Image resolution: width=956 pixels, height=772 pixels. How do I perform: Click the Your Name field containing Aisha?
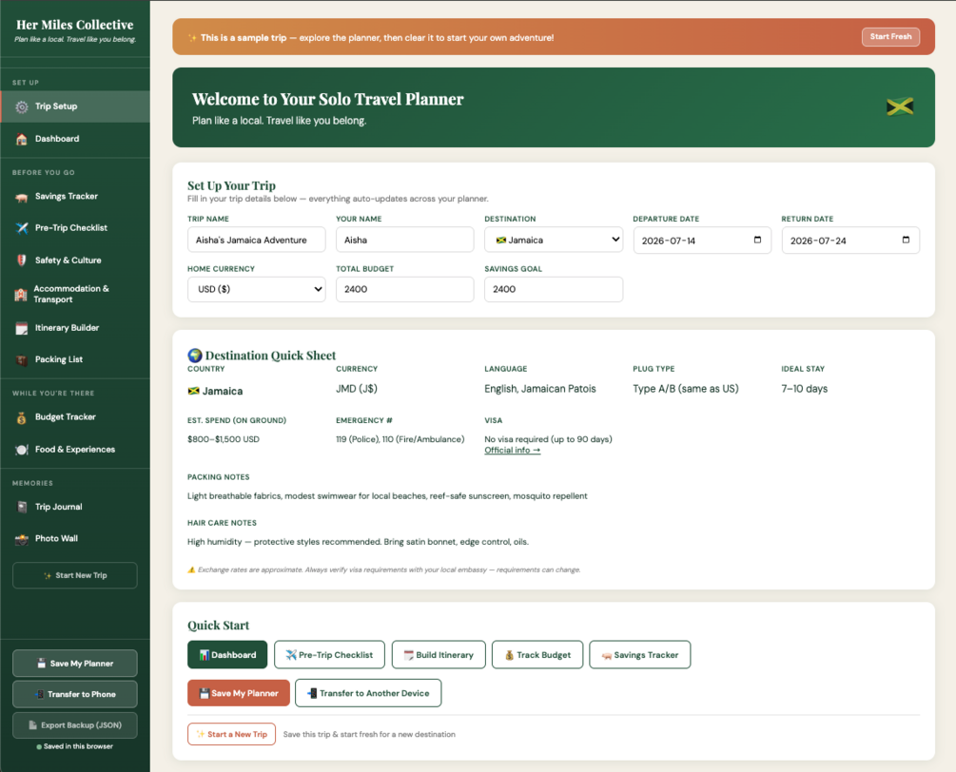pos(405,240)
